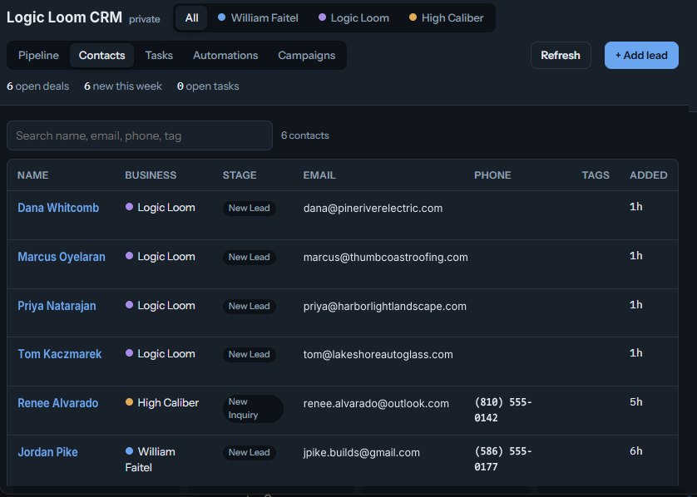Click the PHONE column header
Screen dimensions: 697x497
pos(492,175)
